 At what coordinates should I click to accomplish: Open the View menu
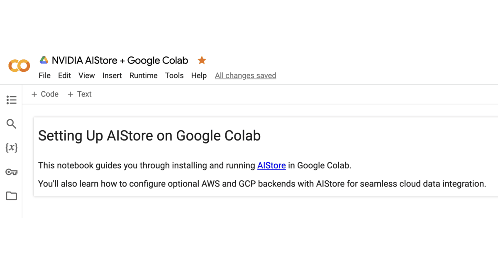(x=86, y=75)
